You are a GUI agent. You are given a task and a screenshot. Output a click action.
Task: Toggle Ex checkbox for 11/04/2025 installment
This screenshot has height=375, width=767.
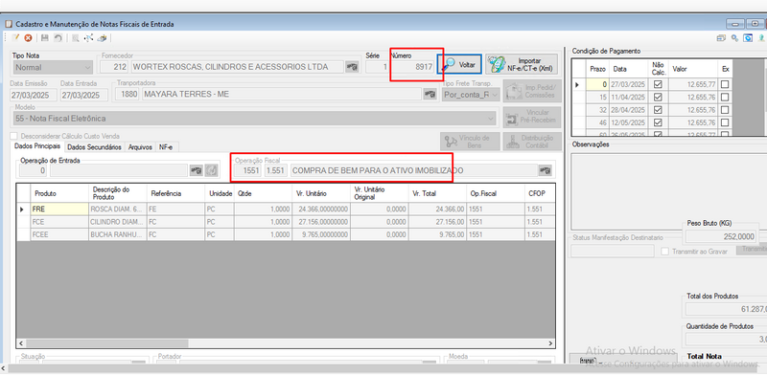pyautogui.click(x=725, y=98)
